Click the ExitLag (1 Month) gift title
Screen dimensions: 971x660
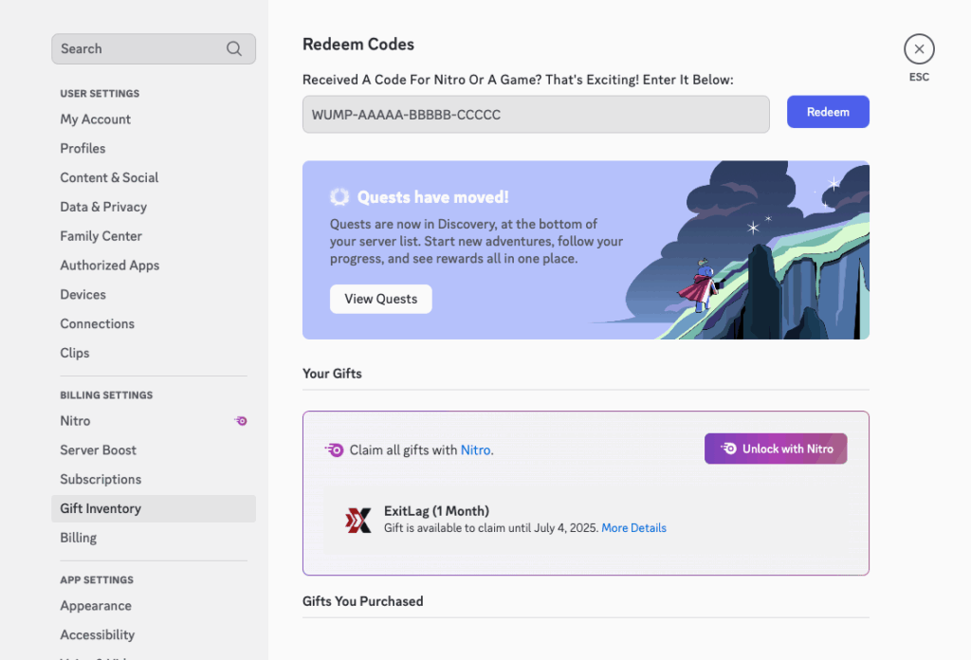point(436,511)
